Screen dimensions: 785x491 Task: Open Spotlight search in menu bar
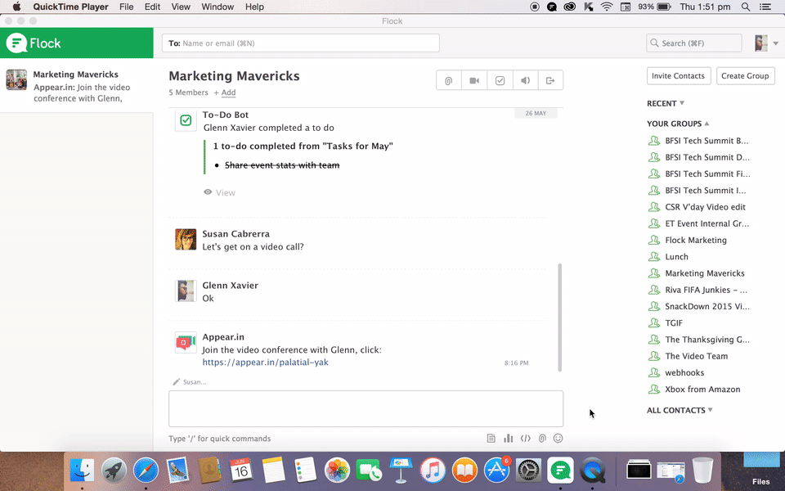click(746, 7)
